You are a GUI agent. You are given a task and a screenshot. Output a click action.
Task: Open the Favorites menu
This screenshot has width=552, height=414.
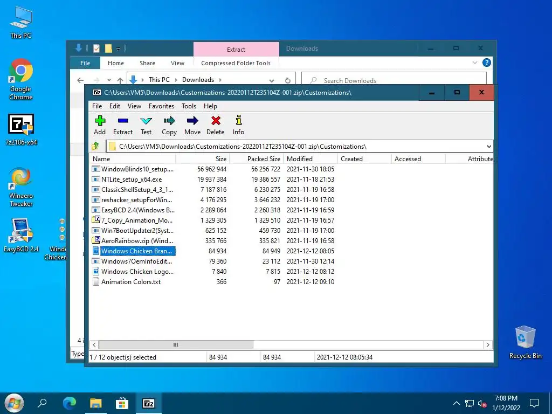[x=161, y=106]
